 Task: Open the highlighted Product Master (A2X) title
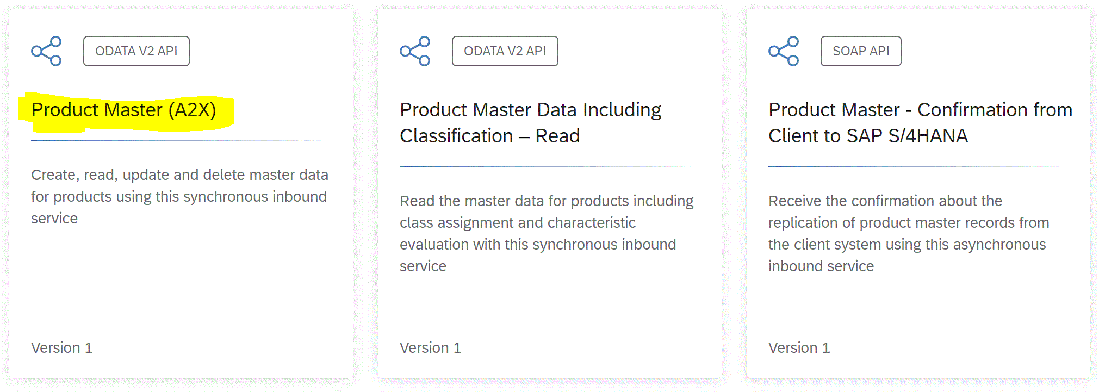(x=124, y=110)
